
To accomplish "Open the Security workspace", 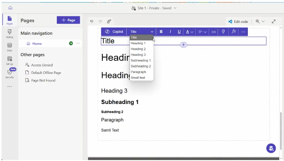I will tap(9, 74).
